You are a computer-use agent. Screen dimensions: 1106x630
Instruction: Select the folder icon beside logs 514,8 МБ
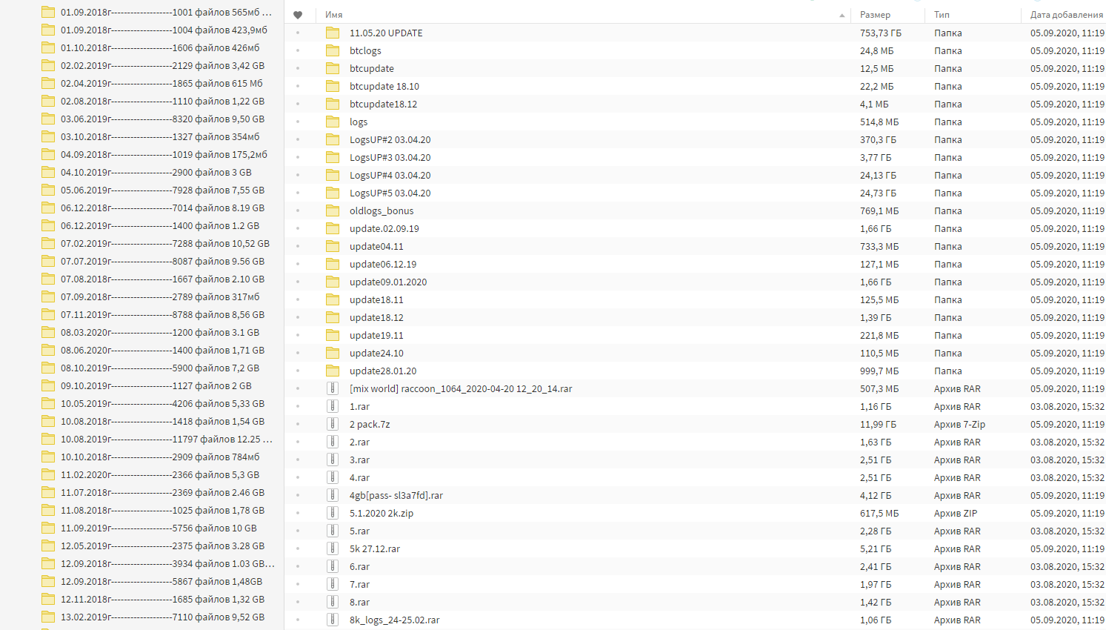pos(333,122)
